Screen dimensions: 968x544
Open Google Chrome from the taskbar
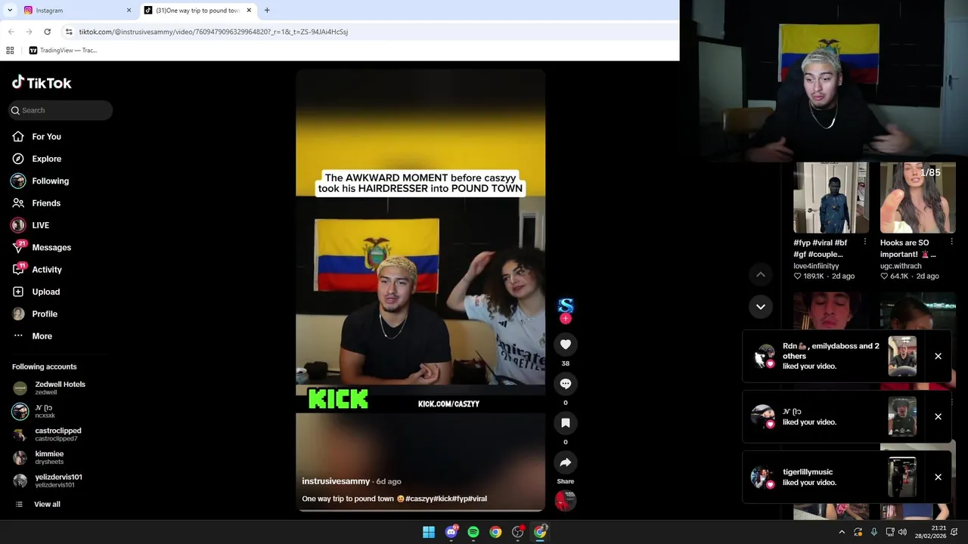point(495,532)
